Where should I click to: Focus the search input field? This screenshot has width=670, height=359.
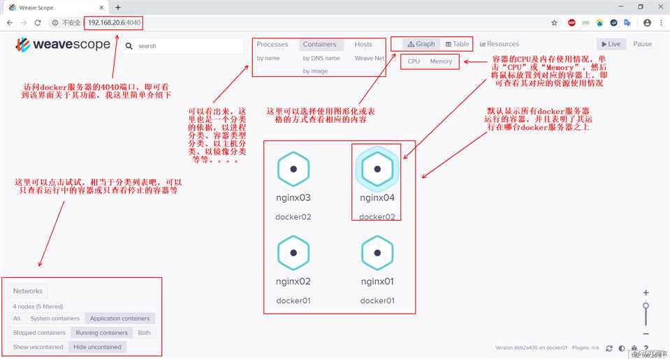(x=182, y=45)
